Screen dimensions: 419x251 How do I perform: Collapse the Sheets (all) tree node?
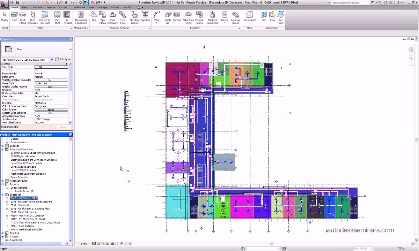3,195
